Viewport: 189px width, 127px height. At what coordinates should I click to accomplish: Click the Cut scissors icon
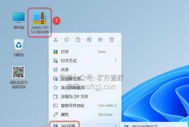tap(56, 39)
